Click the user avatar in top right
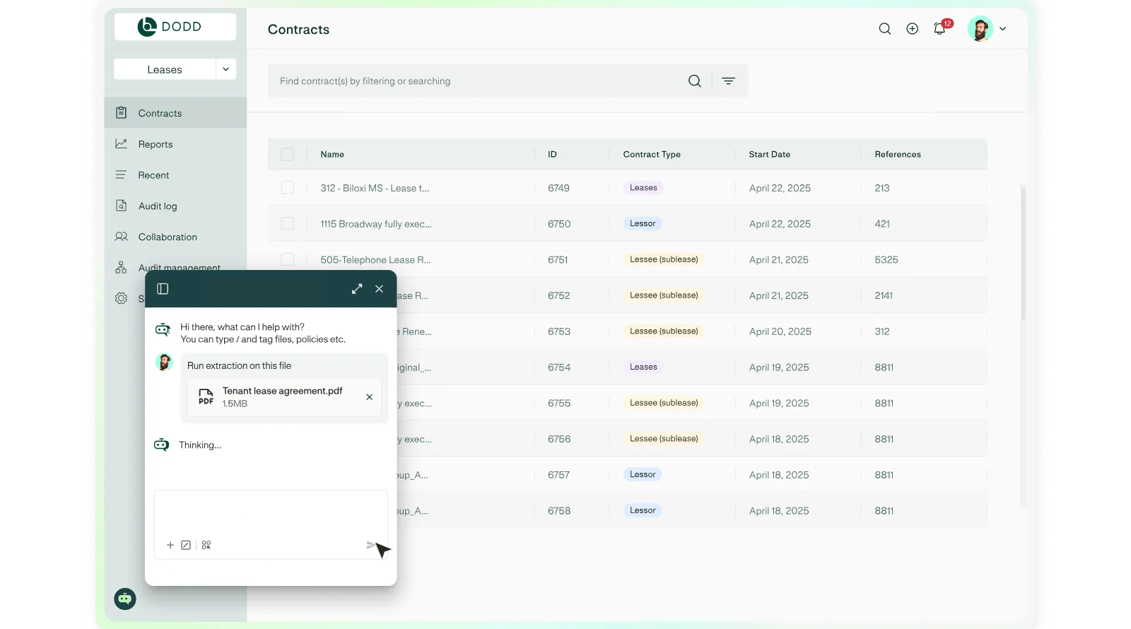This screenshot has height=629, width=1131. pos(980,29)
